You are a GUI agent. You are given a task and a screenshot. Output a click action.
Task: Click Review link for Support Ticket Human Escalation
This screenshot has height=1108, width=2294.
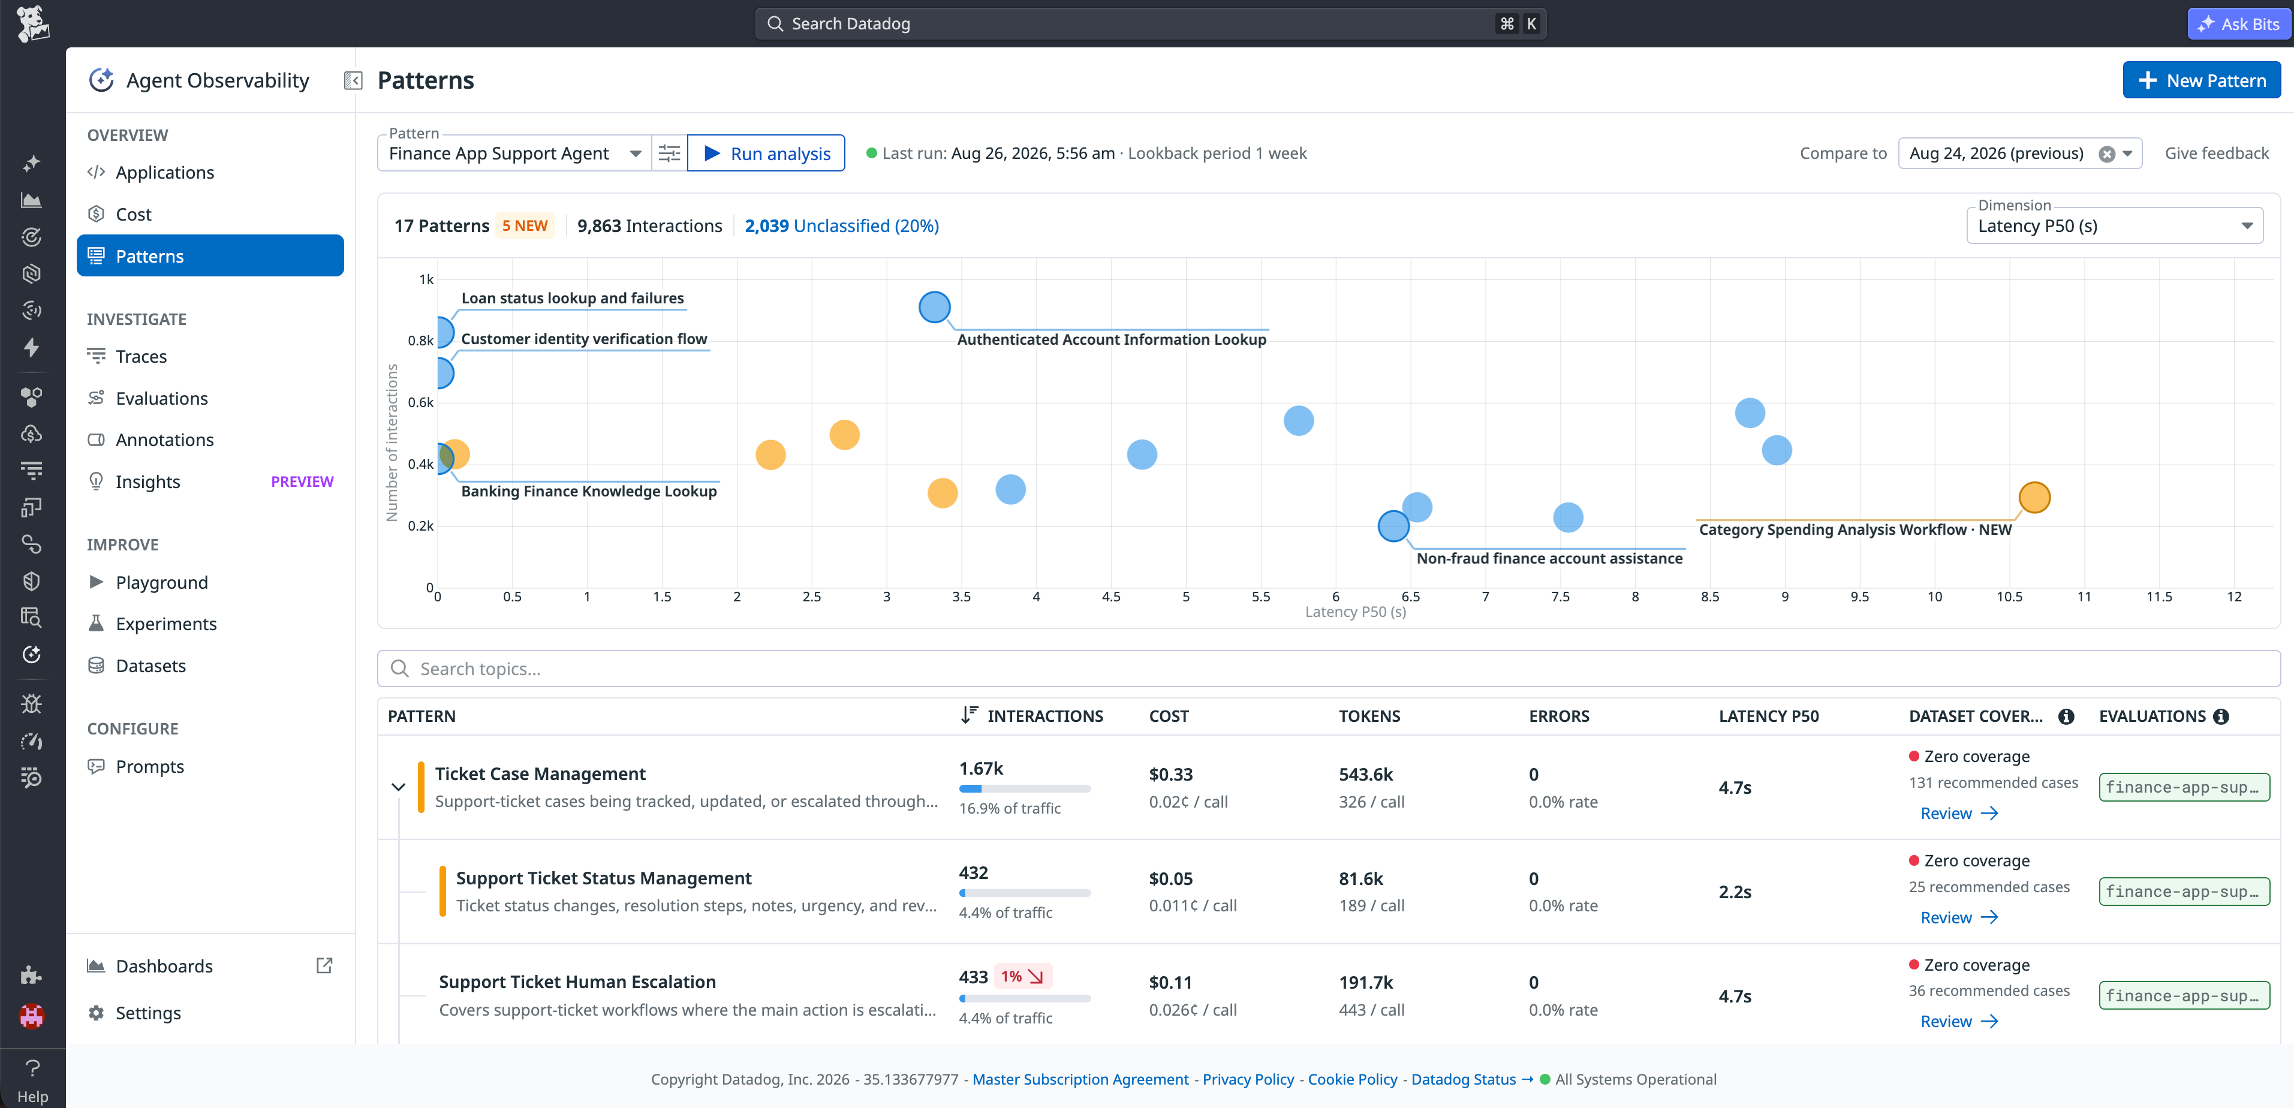point(1959,1020)
